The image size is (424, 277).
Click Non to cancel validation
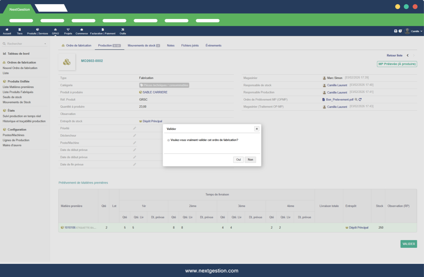[250, 160]
